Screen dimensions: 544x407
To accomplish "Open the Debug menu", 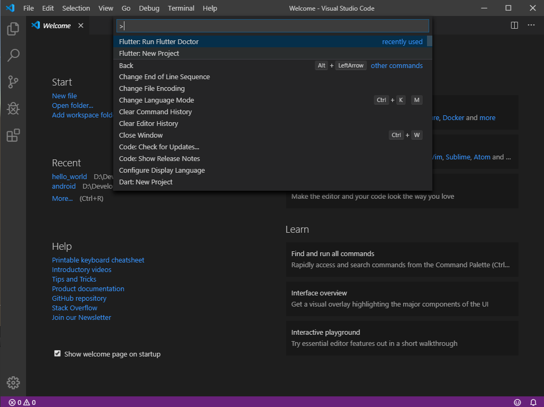I will pyautogui.click(x=149, y=8).
